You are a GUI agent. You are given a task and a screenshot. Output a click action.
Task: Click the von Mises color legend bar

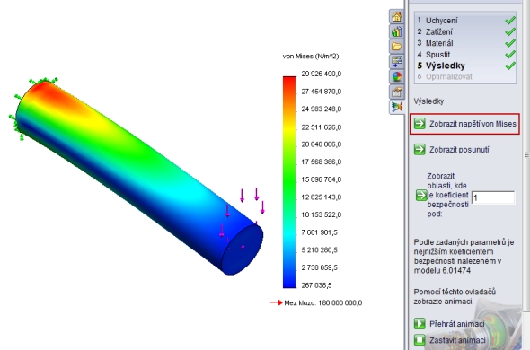click(289, 182)
